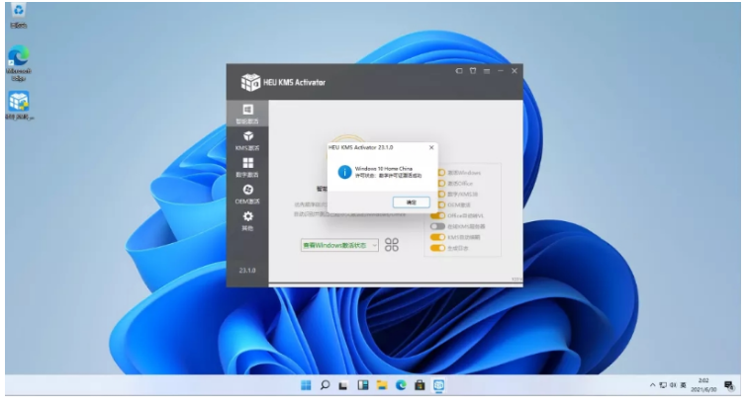747x402 pixels.
Task: Open the 其他 gear settings section
Action: pyautogui.click(x=247, y=218)
